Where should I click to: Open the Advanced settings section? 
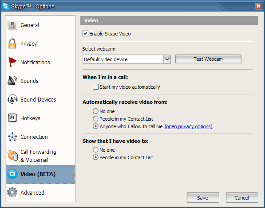(40, 192)
